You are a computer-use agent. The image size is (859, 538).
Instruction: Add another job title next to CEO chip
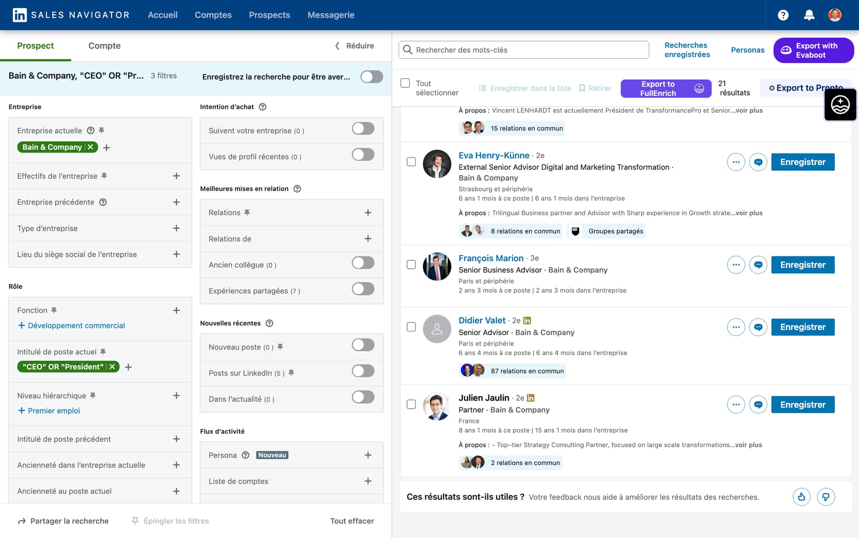click(128, 367)
